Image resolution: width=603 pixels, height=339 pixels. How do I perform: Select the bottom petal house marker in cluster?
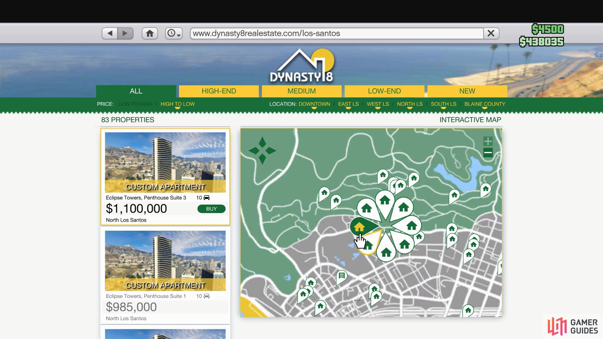click(x=386, y=252)
